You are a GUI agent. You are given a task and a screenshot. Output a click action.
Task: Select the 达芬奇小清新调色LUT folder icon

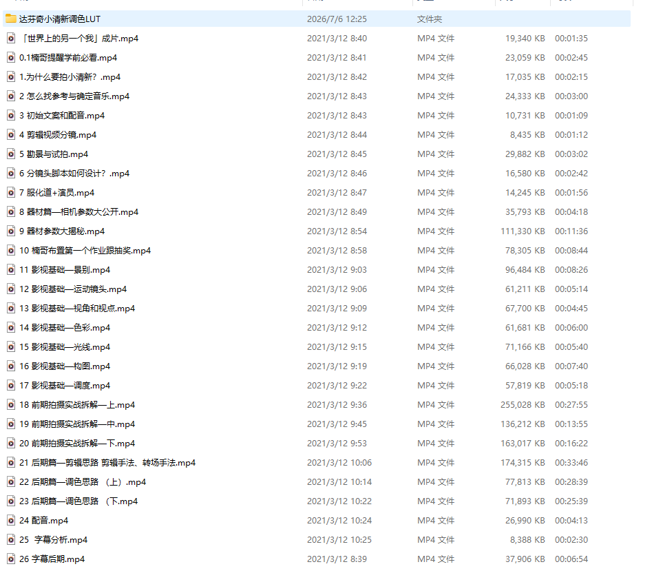11,19
